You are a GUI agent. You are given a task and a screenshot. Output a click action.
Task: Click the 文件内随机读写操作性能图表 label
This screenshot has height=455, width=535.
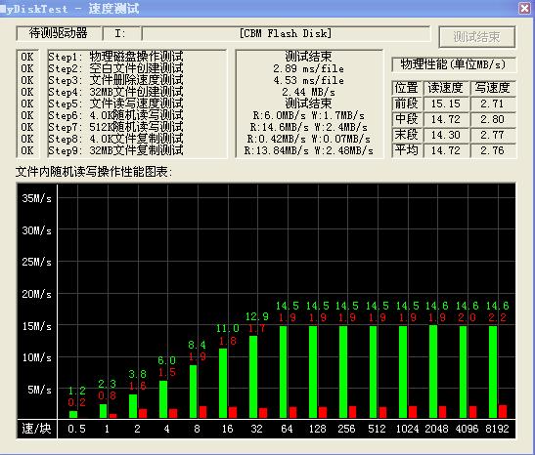(x=94, y=172)
